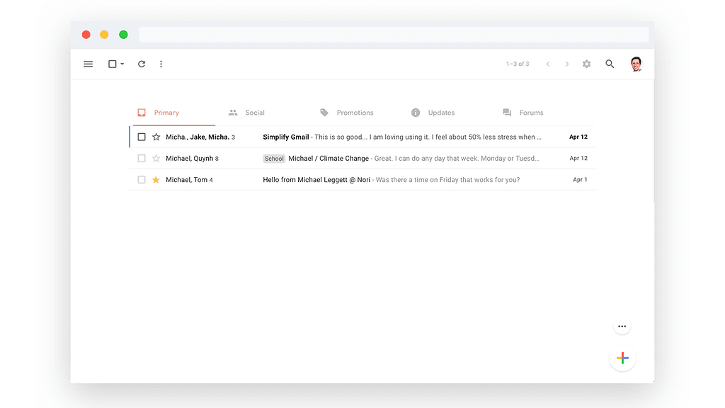This screenshot has width=725, height=408.
Task: Click the search magnifier icon
Action: point(610,64)
